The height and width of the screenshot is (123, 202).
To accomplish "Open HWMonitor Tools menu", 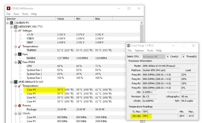I will (x=25, y=14).
